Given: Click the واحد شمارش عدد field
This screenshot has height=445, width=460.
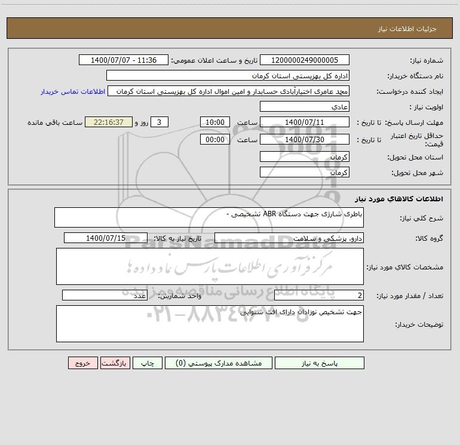Looking at the screenshot, I should 105,295.
